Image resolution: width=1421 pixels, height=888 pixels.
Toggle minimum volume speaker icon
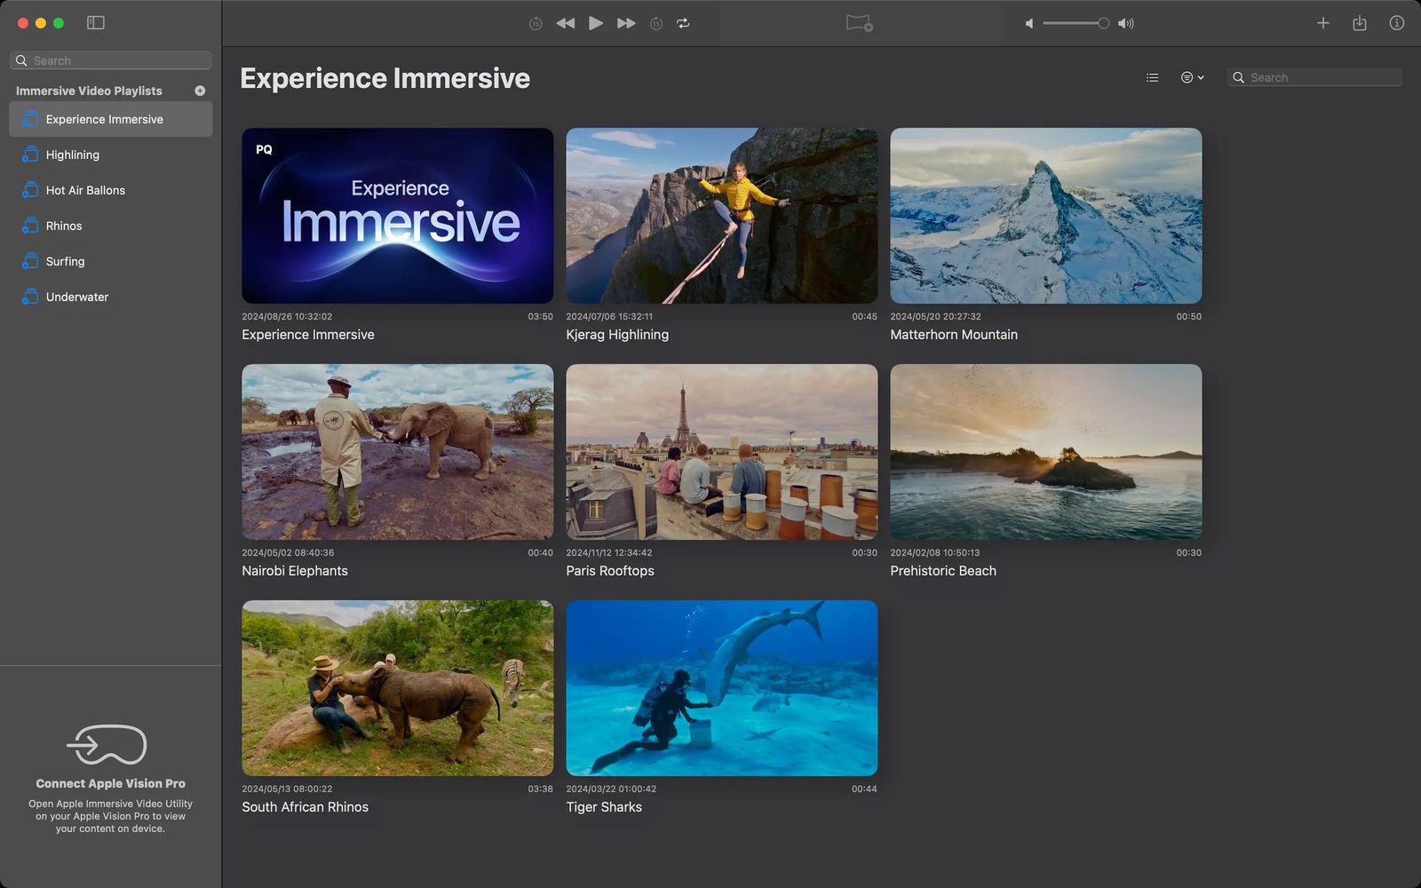pyautogui.click(x=1030, y=23)
